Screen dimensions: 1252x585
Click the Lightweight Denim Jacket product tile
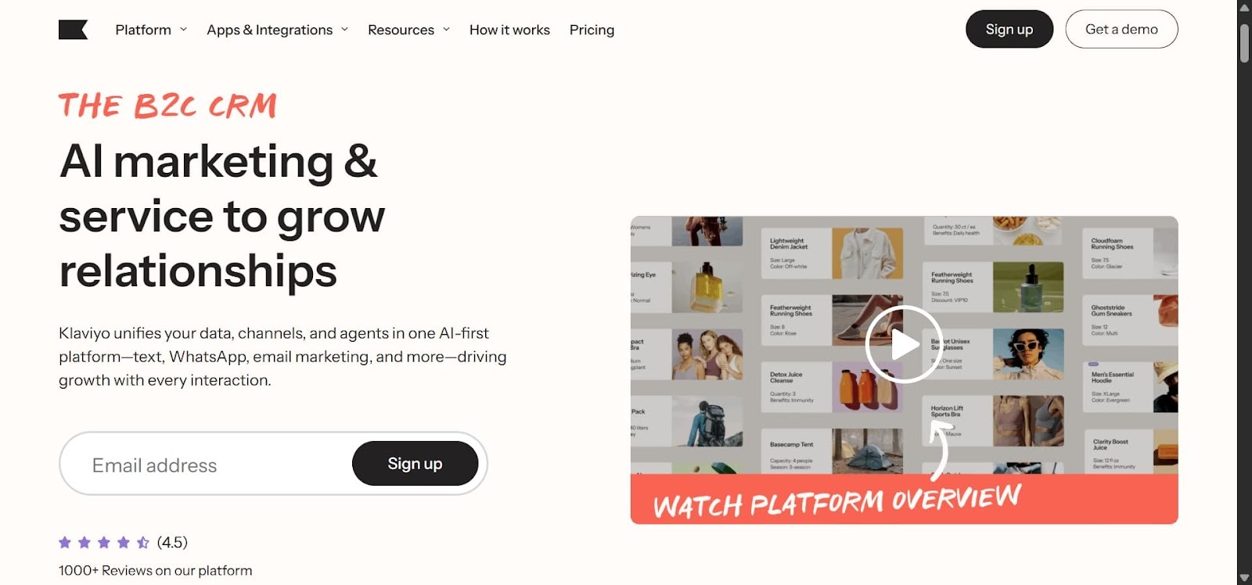coord(833,253)
